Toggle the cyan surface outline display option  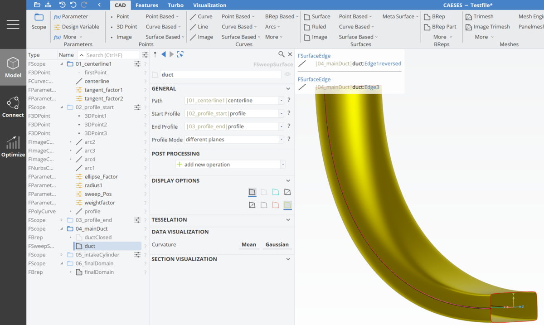pyautogui.click(x=276, y=192)
